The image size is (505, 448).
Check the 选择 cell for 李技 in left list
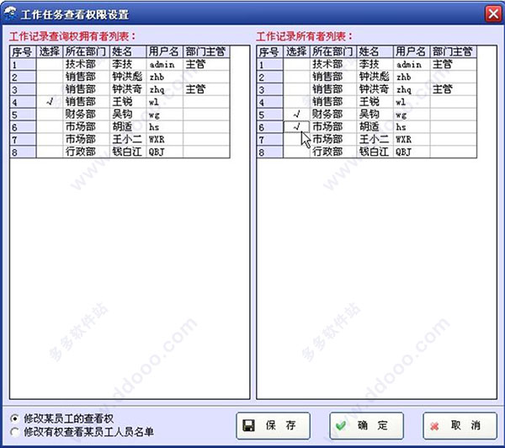pos(50,65)
